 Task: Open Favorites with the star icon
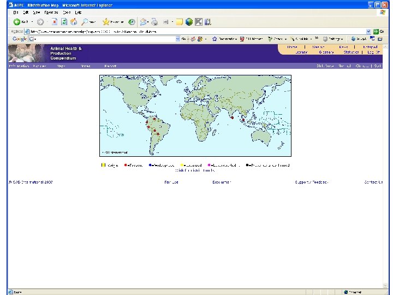(106, 22)
